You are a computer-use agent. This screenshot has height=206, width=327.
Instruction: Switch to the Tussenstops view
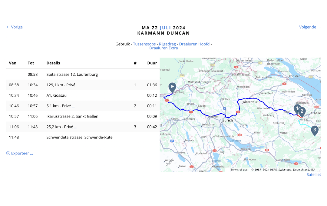(x=144, y=44)
